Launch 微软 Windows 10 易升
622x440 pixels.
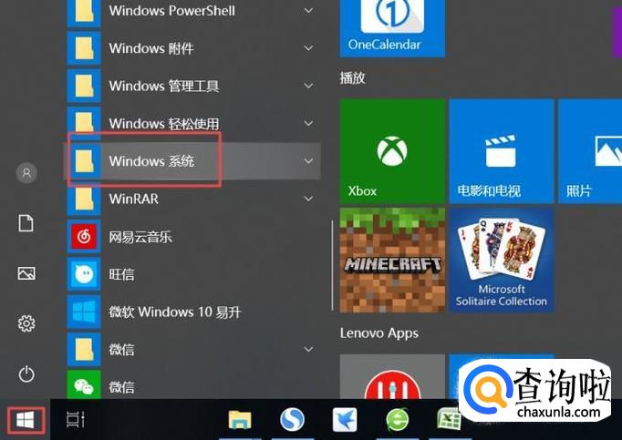click(174, 312)
